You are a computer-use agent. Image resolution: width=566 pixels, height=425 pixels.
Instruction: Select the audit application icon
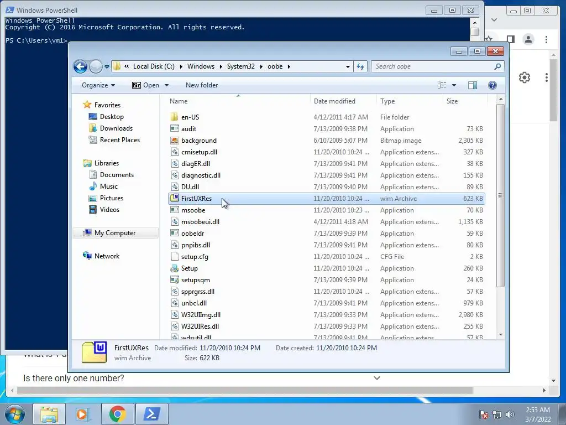click(x=175, y=128)
